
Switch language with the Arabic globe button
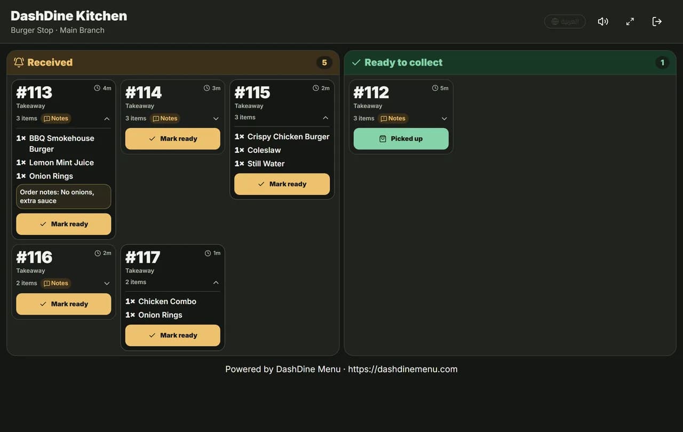coord(565,21)
